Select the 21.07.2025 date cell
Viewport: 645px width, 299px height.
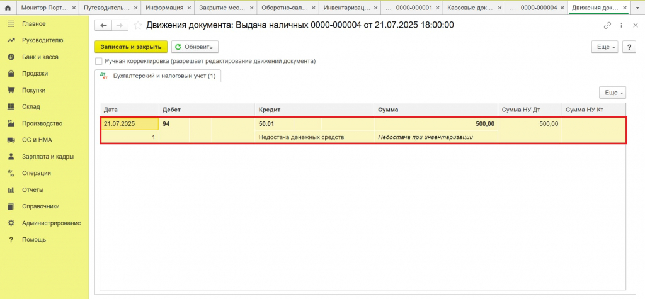(130, 124)
